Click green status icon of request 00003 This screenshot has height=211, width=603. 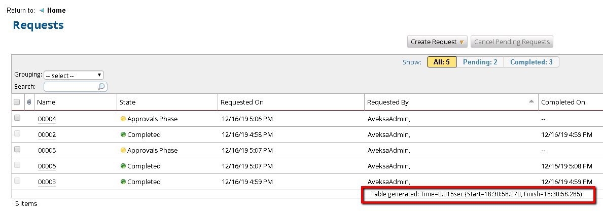123,182
